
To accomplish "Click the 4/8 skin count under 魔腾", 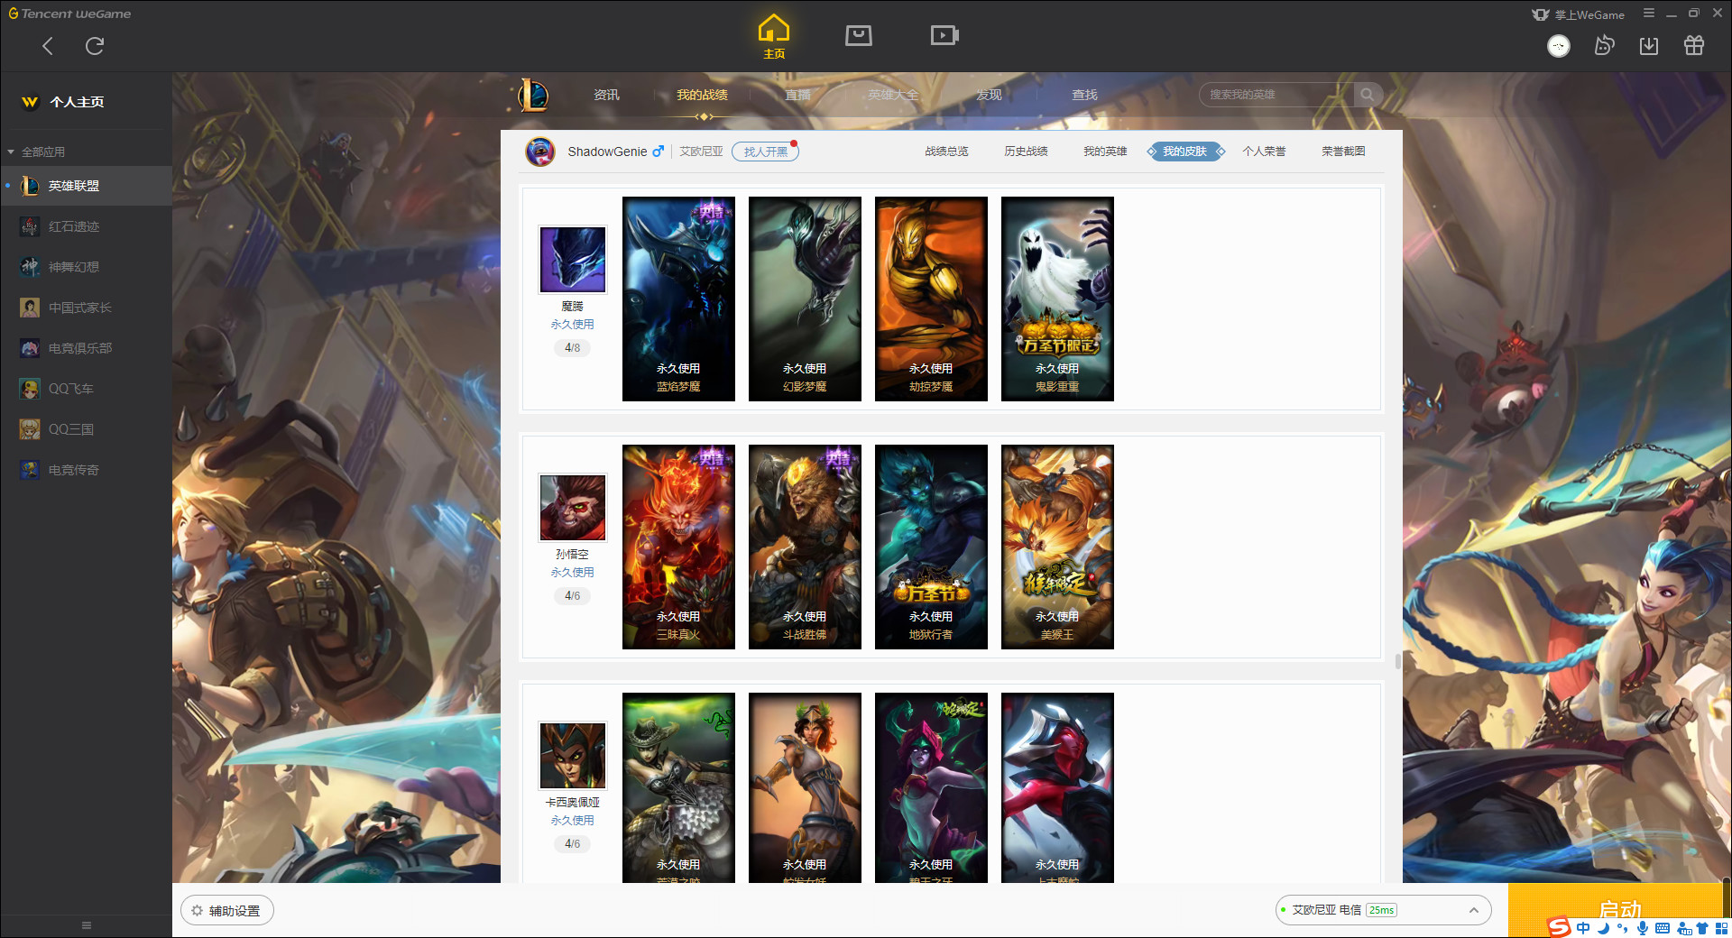I will click(572, 348).
